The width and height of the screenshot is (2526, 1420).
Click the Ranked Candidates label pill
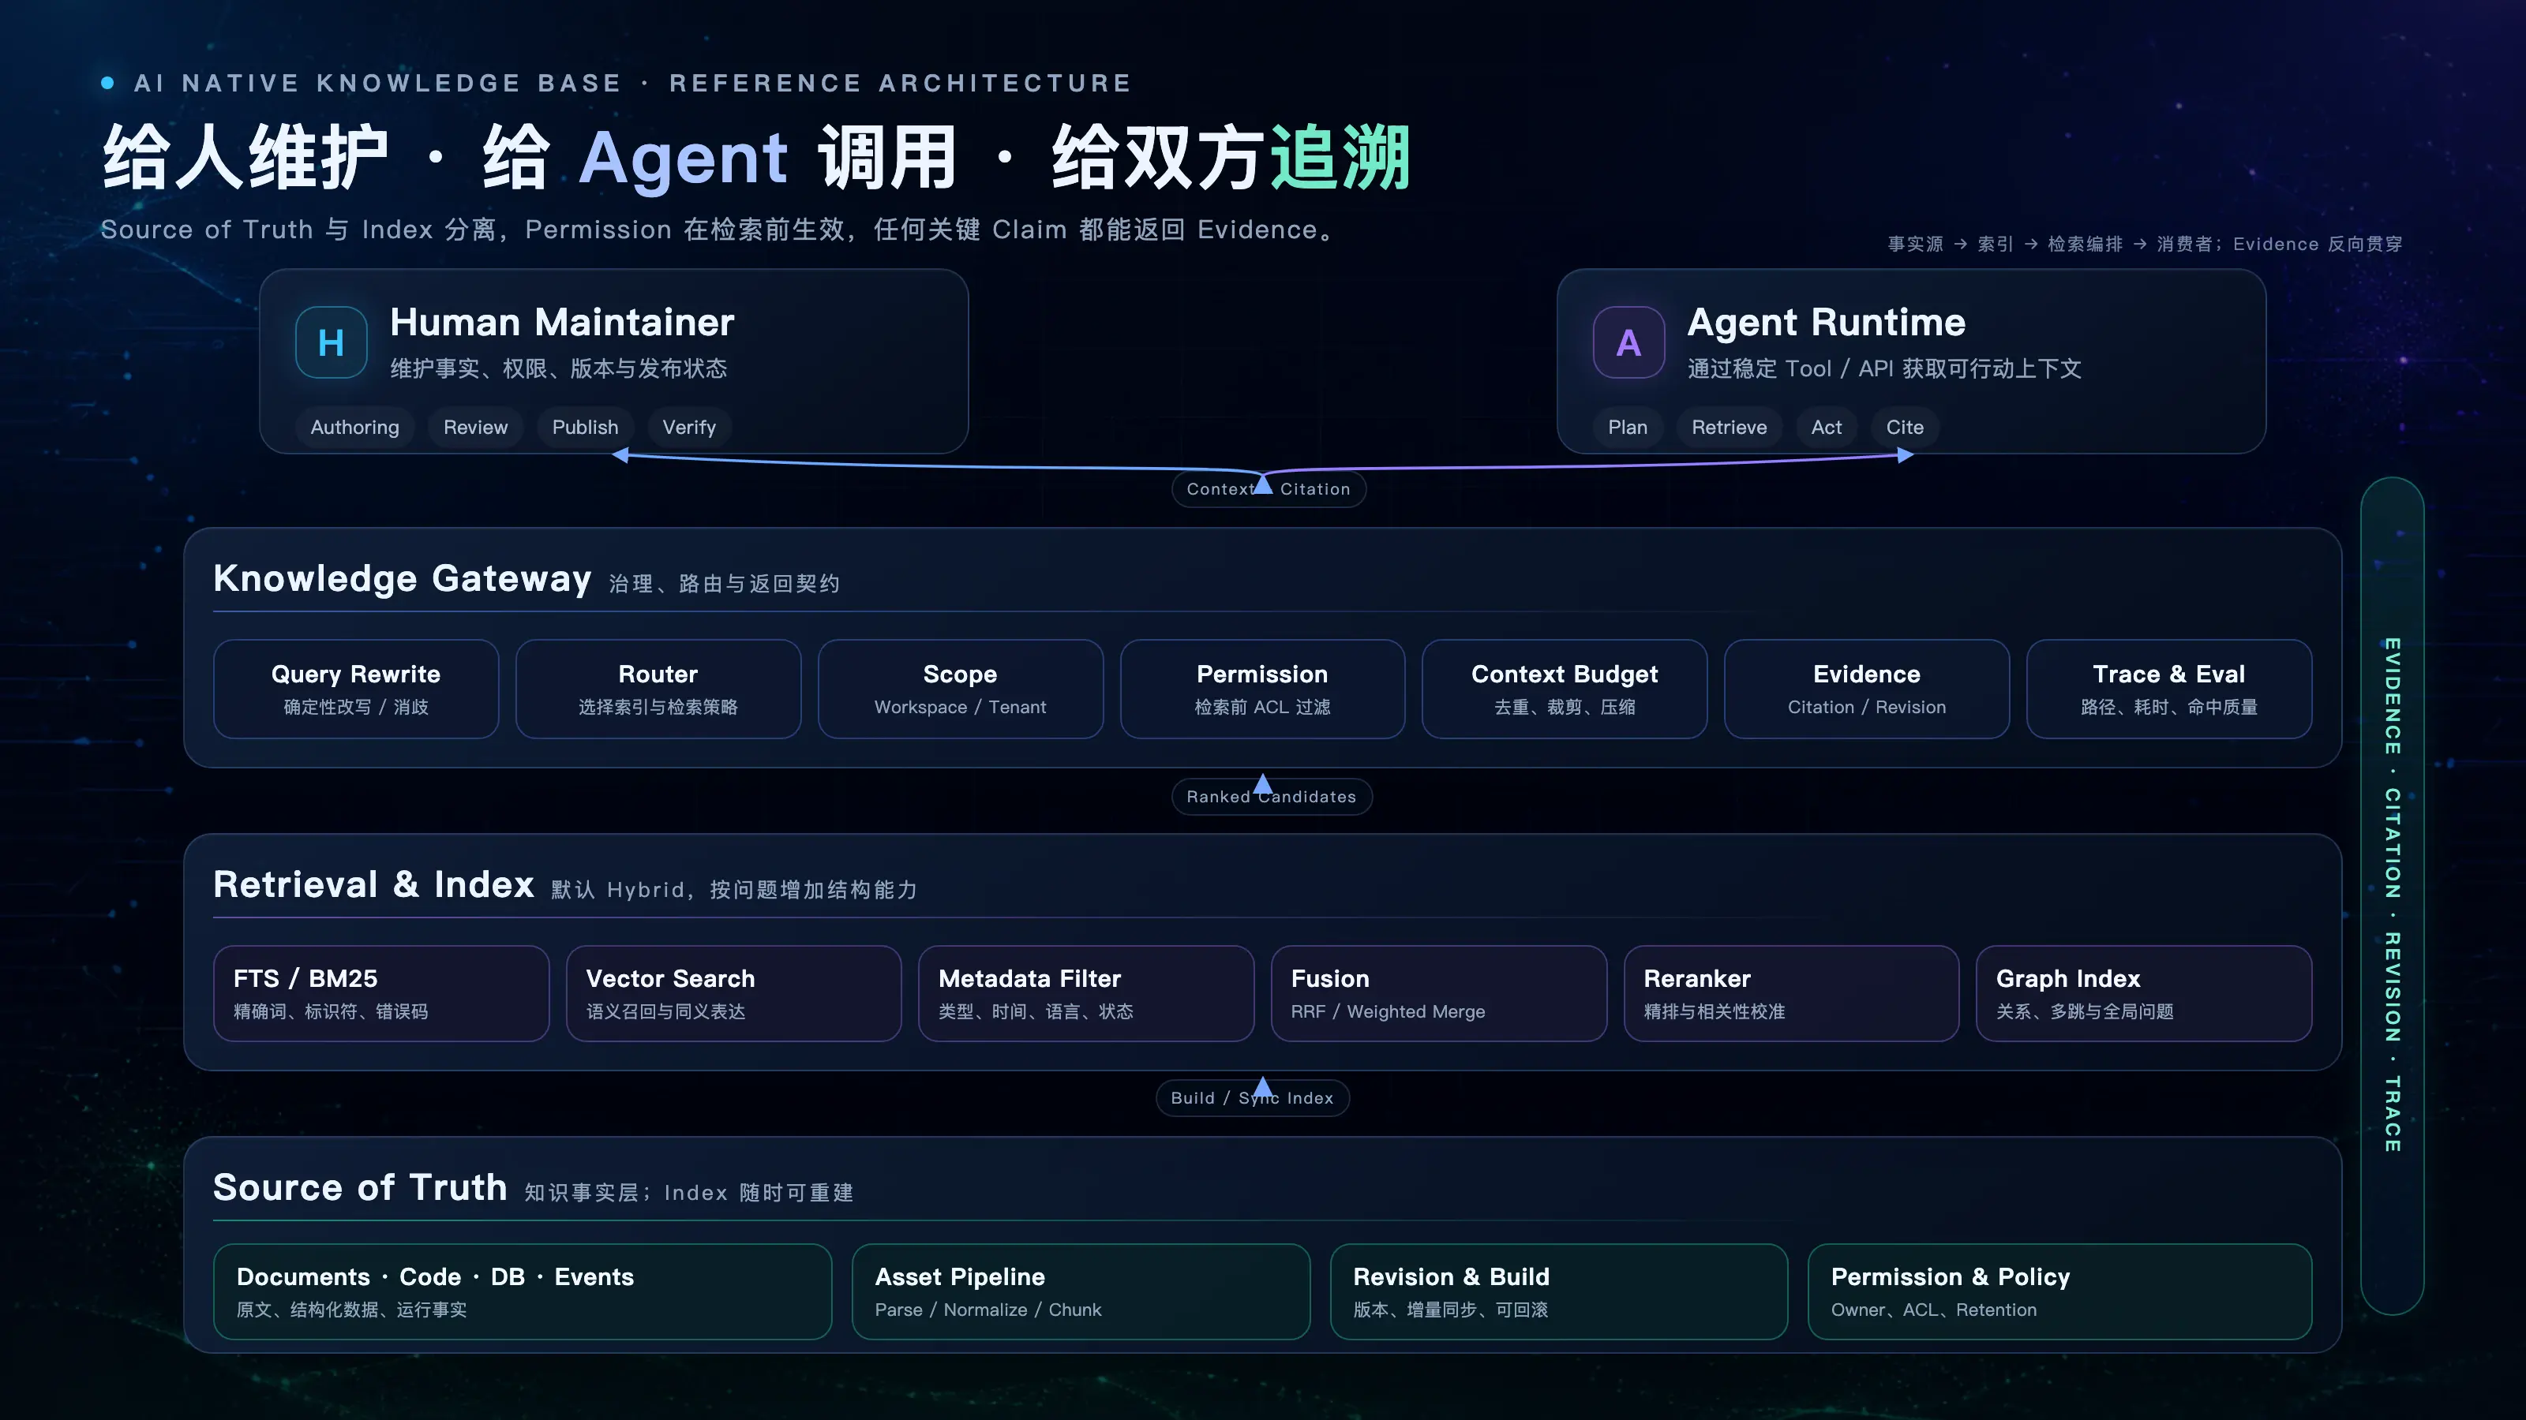[x=1271, y=797]
